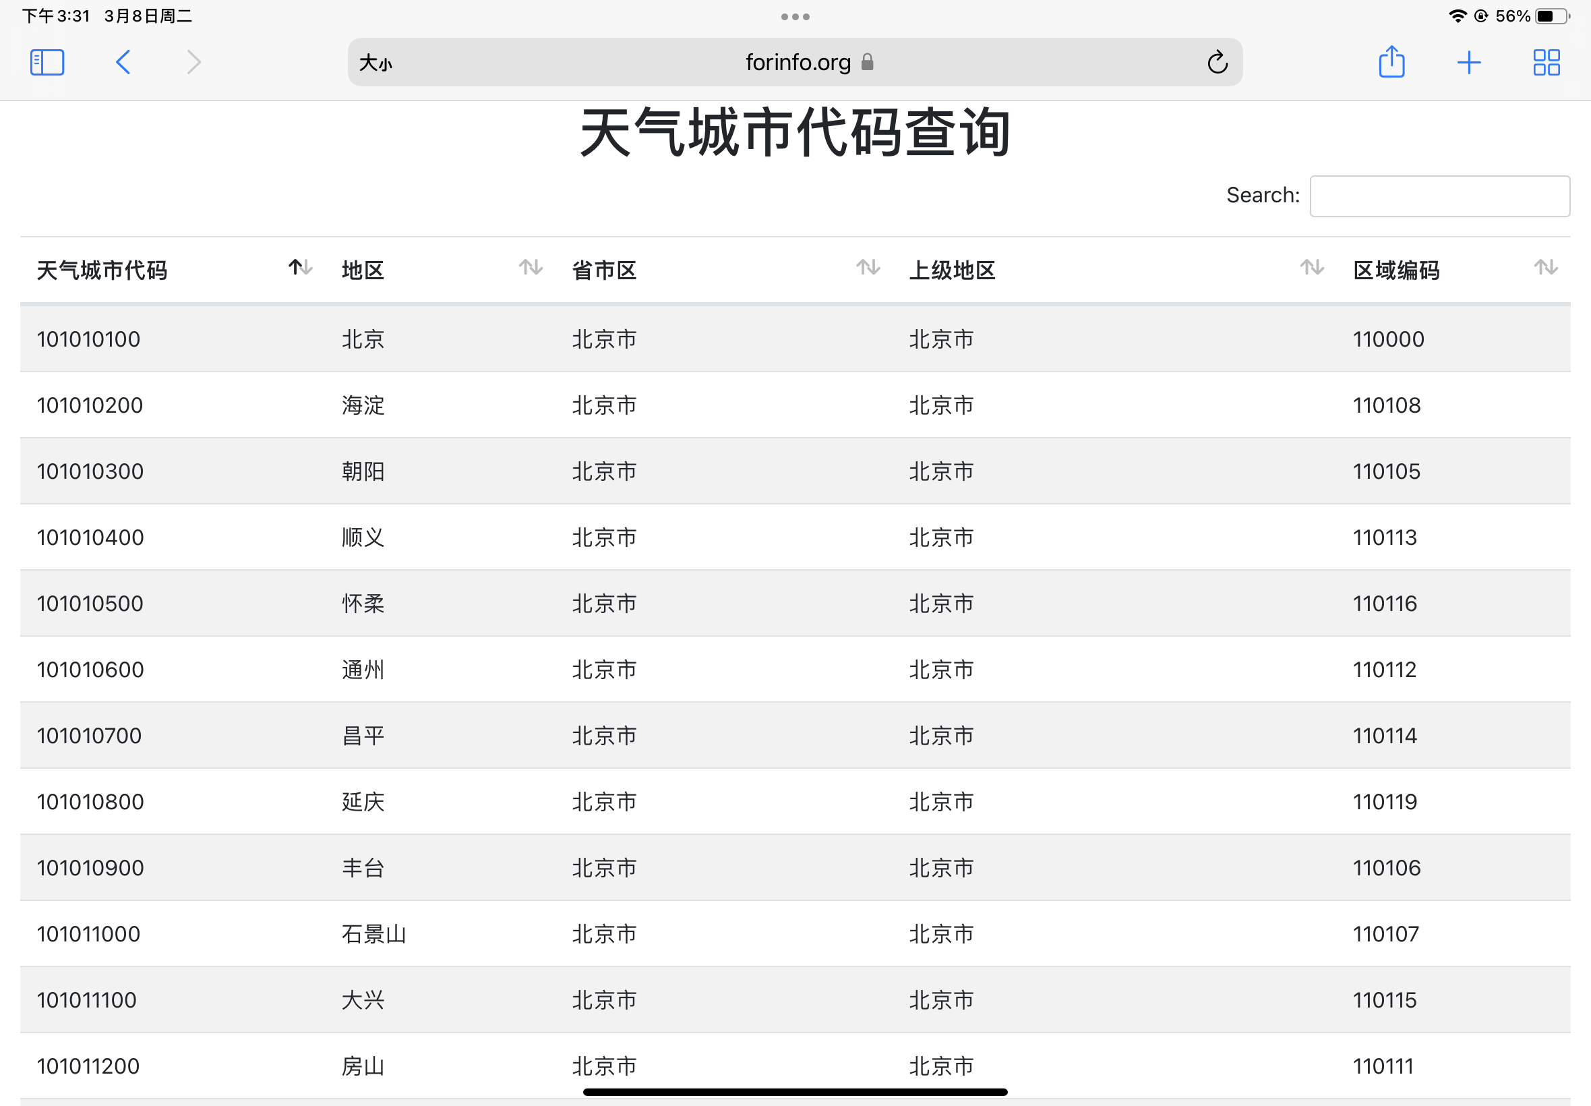Tap the forinfo.org address bar
This screenshot has width=1591, height=1106.
click(797, 62)
